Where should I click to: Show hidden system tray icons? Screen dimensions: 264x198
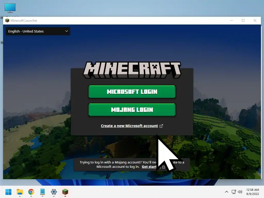[227, 192]
